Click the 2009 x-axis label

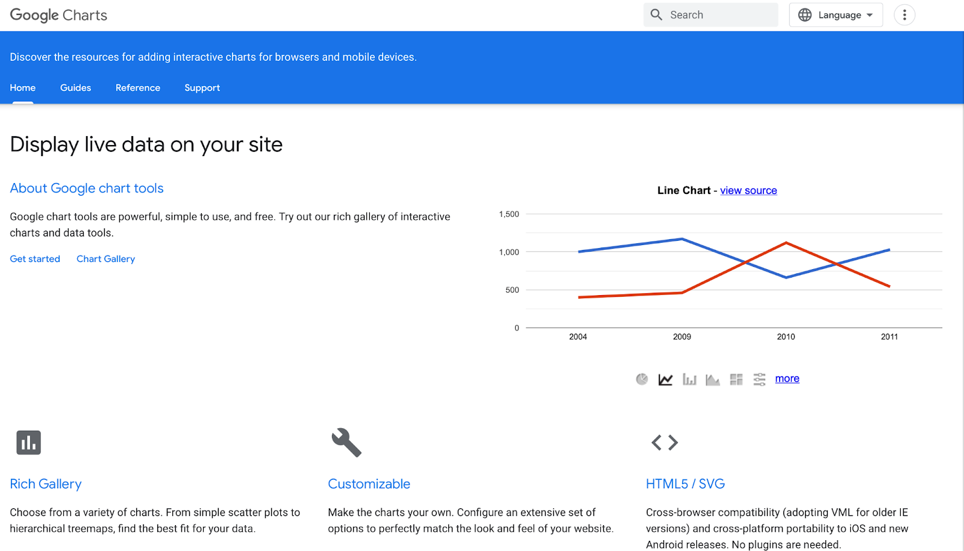click(682, 337)
